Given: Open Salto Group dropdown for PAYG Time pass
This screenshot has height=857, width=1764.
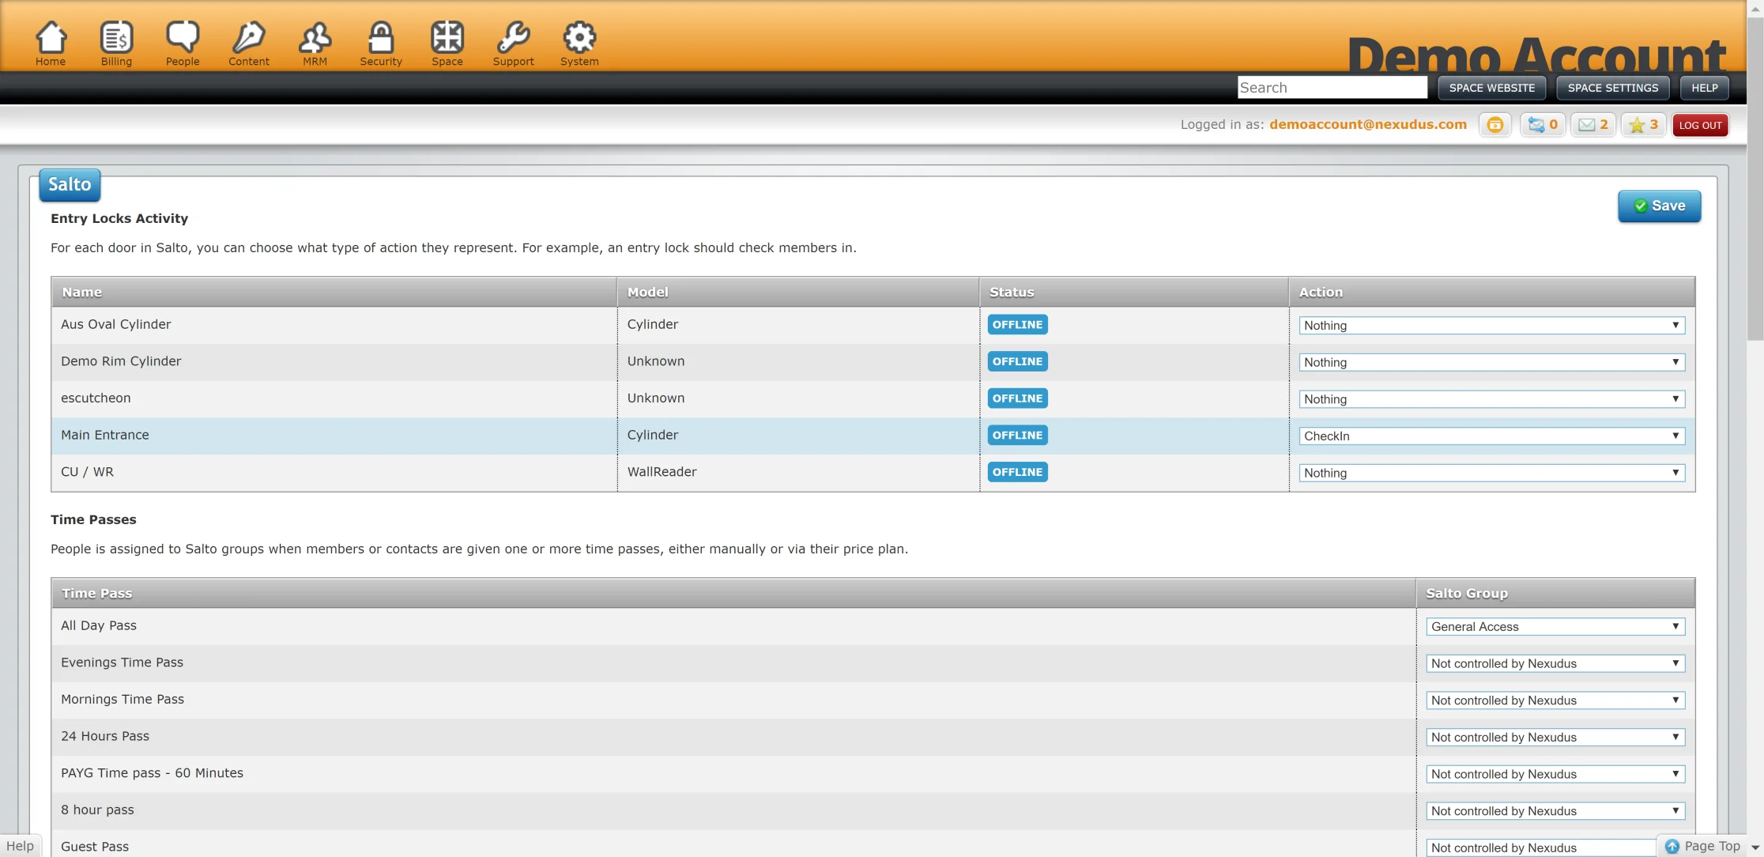Looking at the screenshot, I should point(1555,774).
